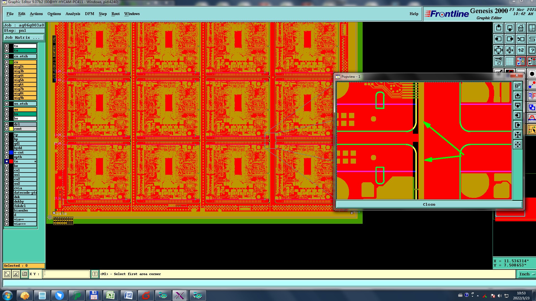Select the highlighted net select tool icon
The height and width of the screenshot is (301, 536).
[532, 129]
